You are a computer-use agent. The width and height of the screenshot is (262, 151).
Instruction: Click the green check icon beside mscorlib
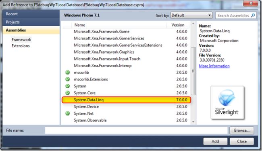(x=67, y=72)
